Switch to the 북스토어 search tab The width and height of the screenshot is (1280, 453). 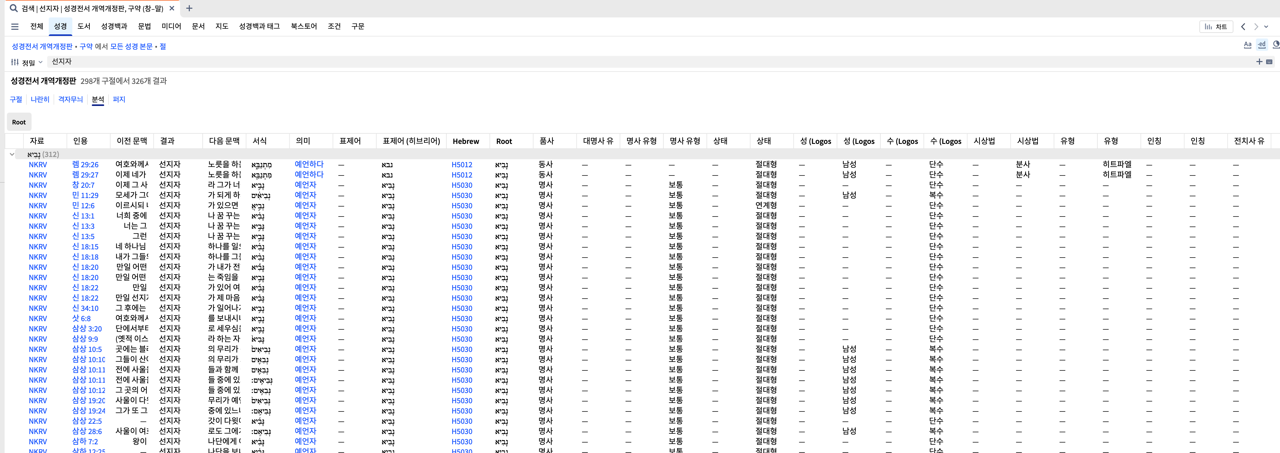[x=304, y=26]
